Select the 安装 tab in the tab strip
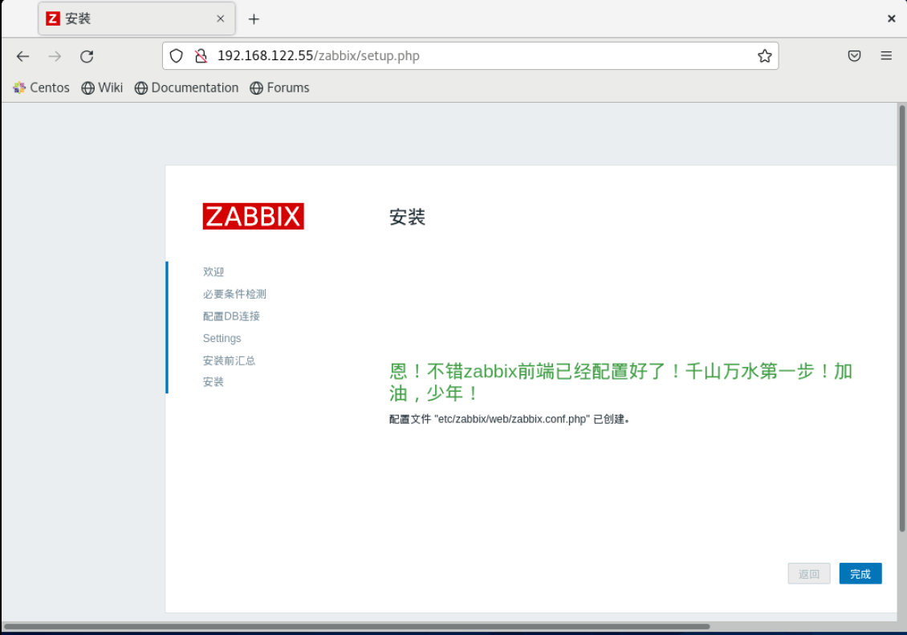The width and height of the screenshot is (907, 635). [136, 18]
